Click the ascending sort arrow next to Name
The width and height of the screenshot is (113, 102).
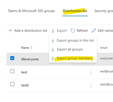click(x=32, y=48)
